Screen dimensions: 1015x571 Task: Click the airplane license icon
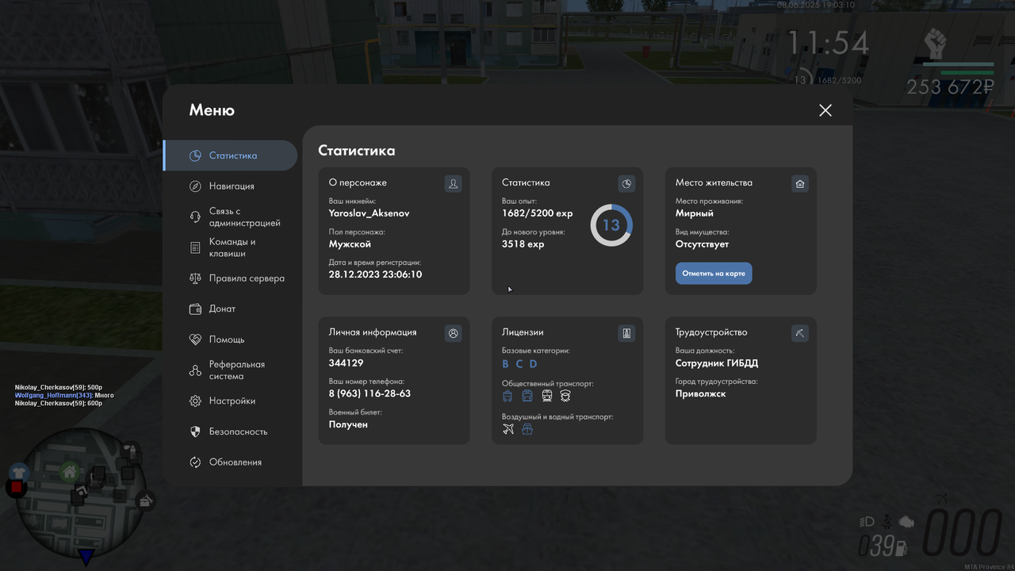pyautogui.click(x=508, y=429)
